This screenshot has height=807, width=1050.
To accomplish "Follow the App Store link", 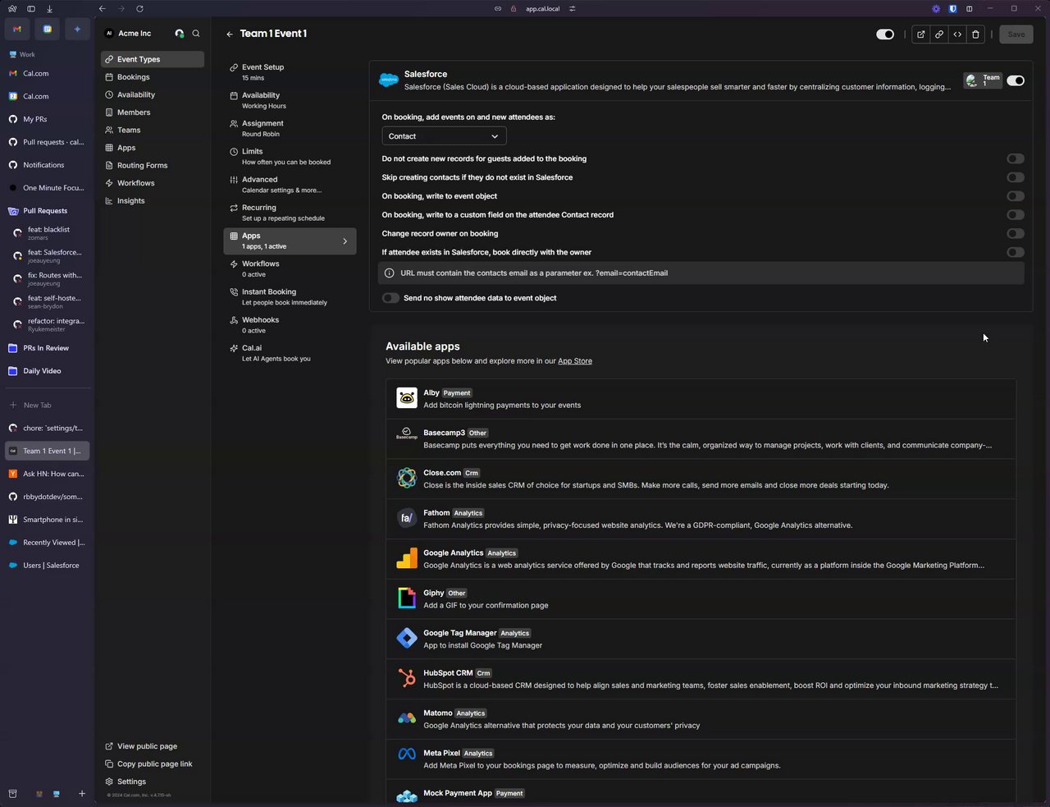I will click(x=574, y=361).
